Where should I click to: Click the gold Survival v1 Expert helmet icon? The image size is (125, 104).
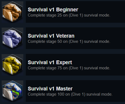click(12, 65)
